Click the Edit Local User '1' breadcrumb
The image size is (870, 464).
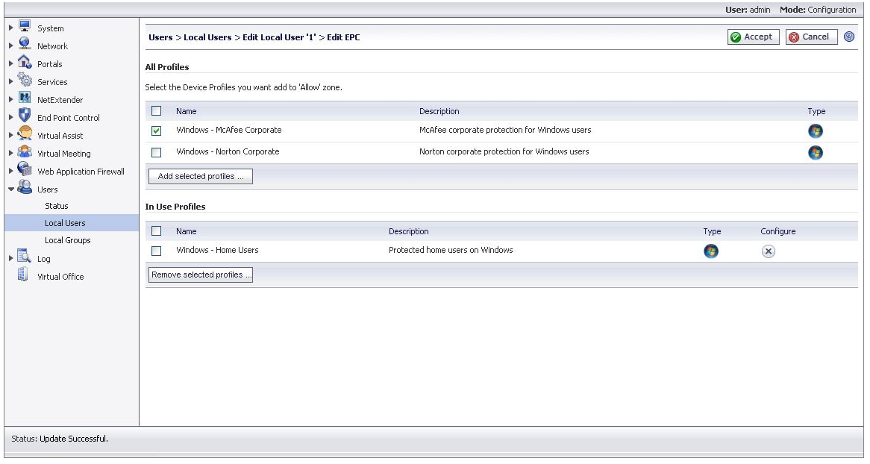click(279, 37)
